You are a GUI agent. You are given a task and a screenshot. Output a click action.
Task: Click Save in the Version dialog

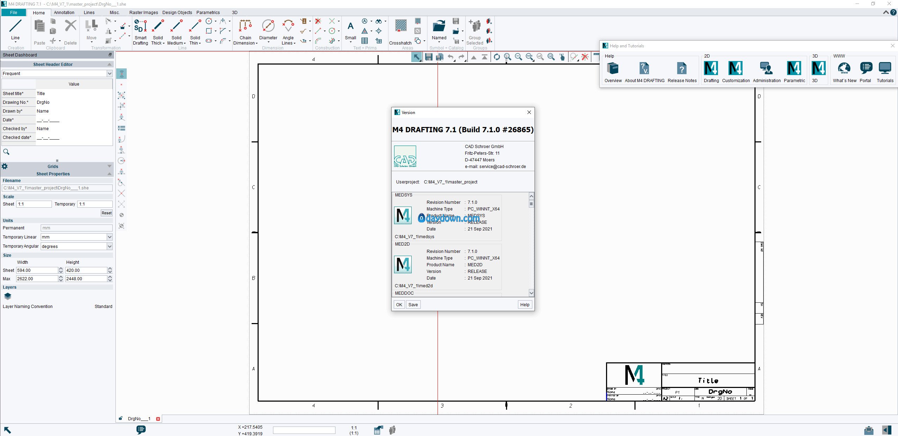tap(413, 304)
